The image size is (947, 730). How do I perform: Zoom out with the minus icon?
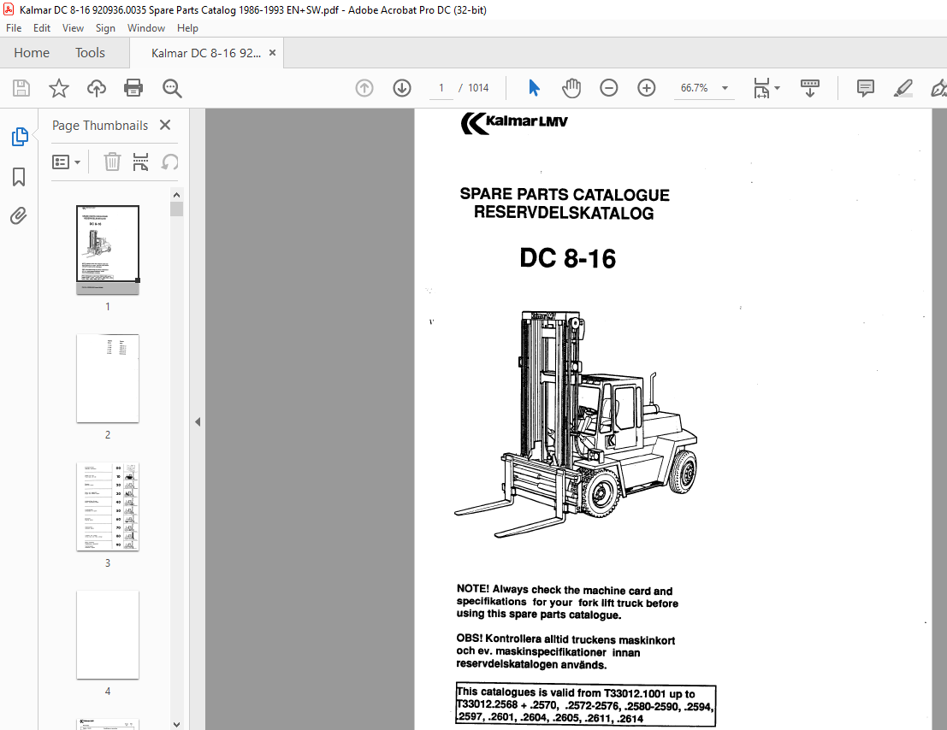[609, 88]
